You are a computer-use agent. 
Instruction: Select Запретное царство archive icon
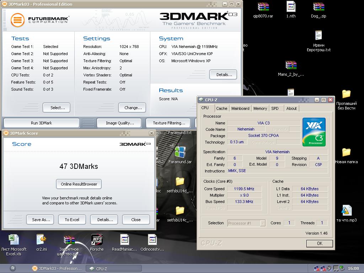pyautogui.click(x=69, y=240)
